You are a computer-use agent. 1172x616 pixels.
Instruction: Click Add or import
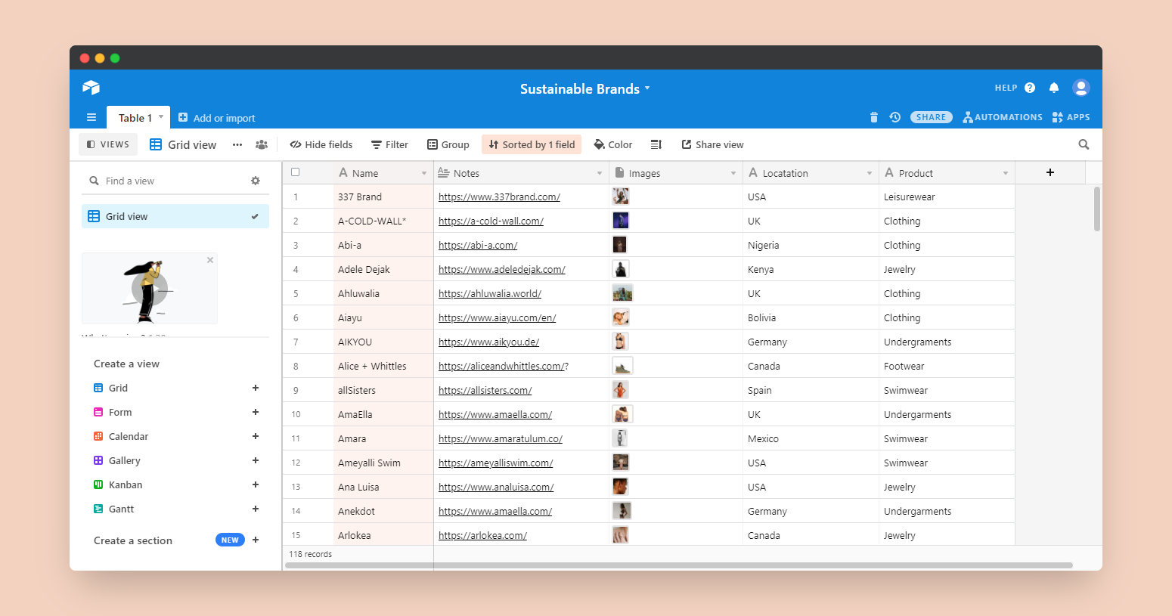tap(217, 118)
